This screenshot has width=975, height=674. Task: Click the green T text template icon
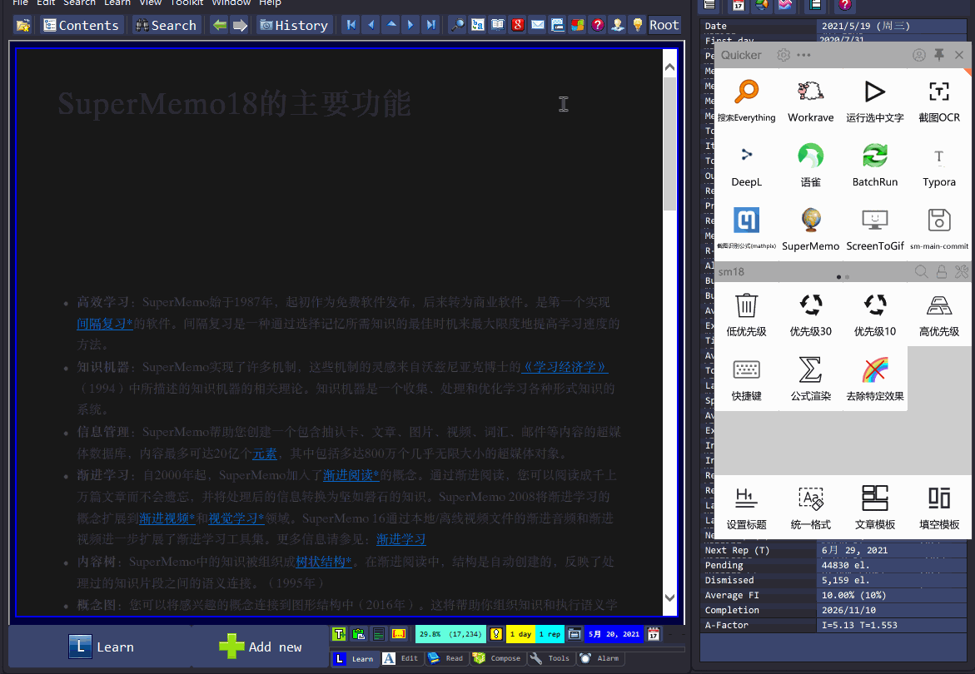[x=339, y=634]
